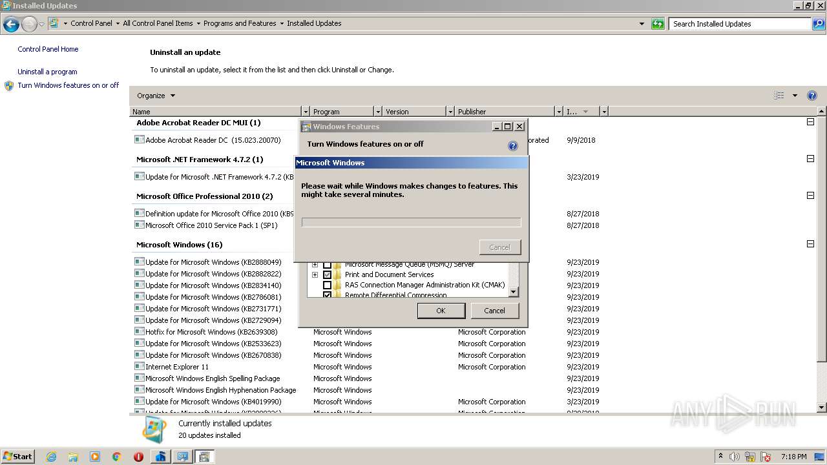Click the Uninstall a program link
The height and width of the screenshot is (465, 827).
47,72
